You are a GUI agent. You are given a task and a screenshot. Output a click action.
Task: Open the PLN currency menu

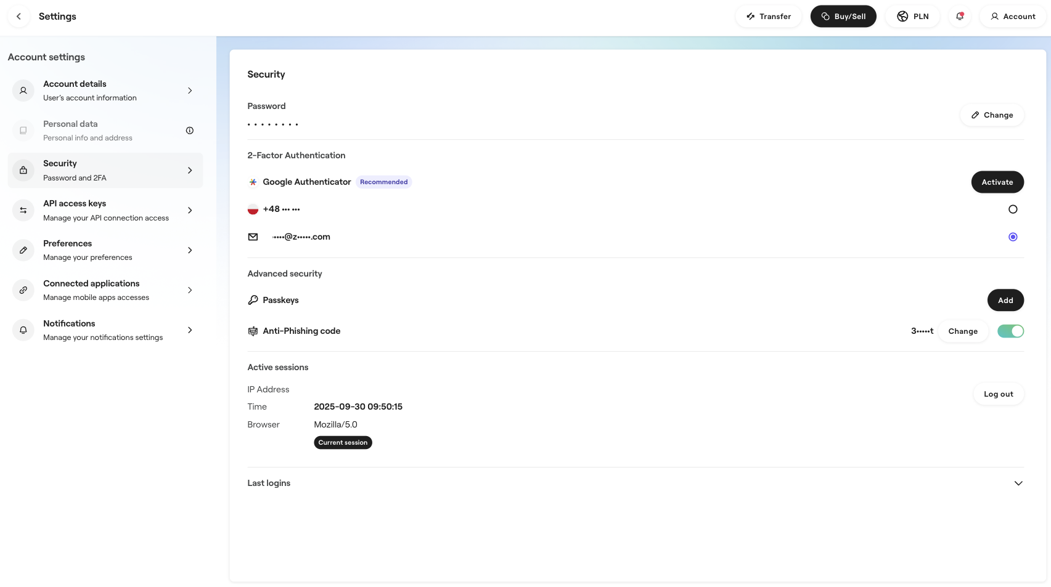(913, 16)
